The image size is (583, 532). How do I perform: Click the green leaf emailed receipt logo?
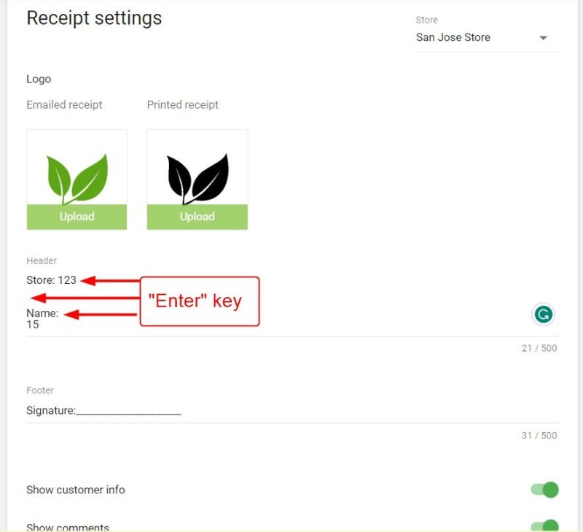pos(77,178)
